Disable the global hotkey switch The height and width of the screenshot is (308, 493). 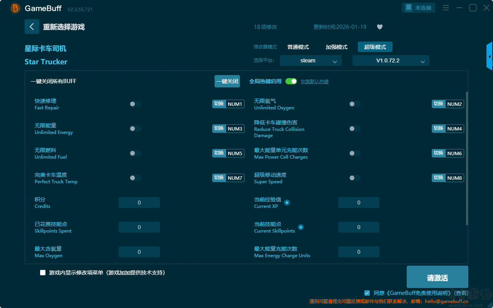click(291, 81)
